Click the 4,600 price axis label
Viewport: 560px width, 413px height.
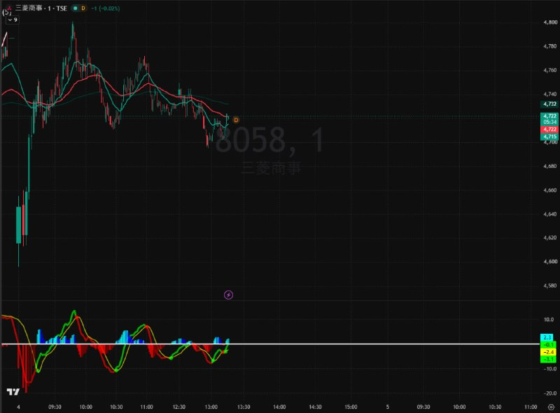(550, 262)
